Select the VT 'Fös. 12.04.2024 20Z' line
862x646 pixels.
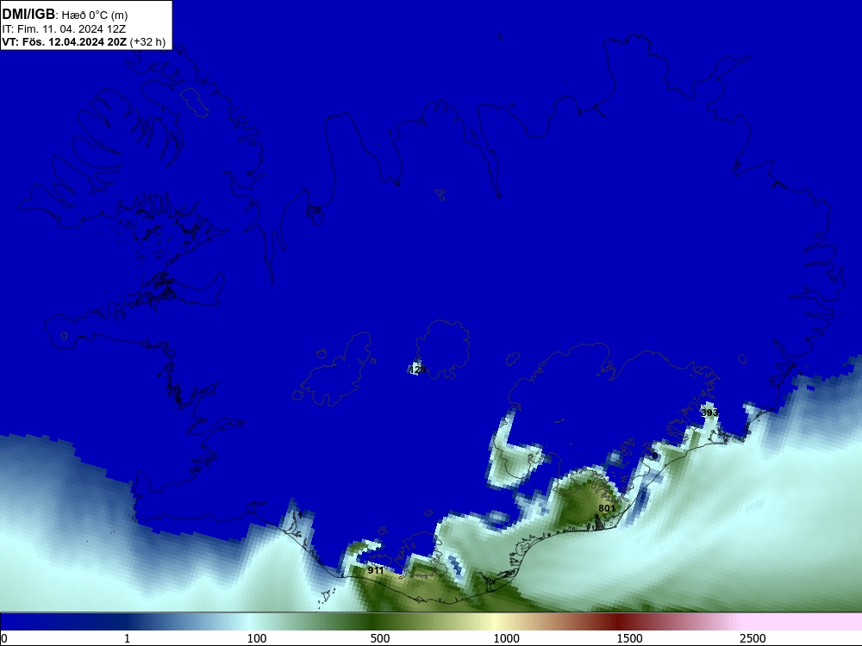(x=65, y=41)
